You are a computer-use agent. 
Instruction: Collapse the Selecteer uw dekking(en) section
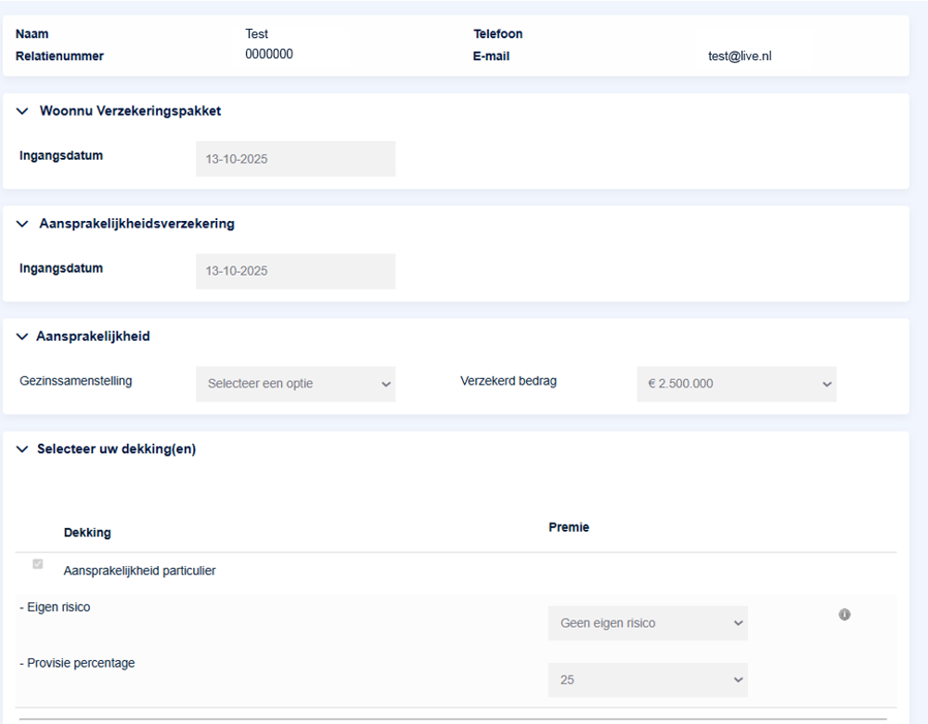point(23,450)
